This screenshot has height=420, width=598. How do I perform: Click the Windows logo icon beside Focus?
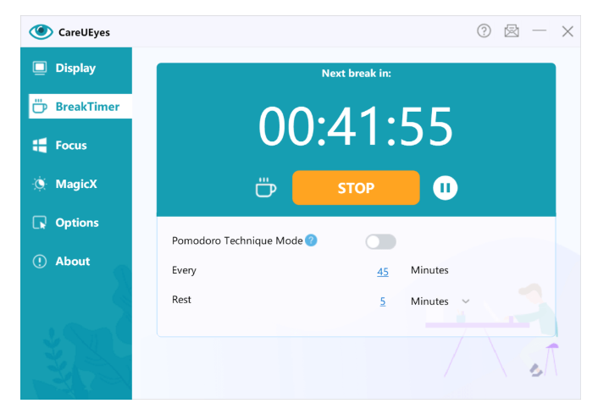[40, 145]
